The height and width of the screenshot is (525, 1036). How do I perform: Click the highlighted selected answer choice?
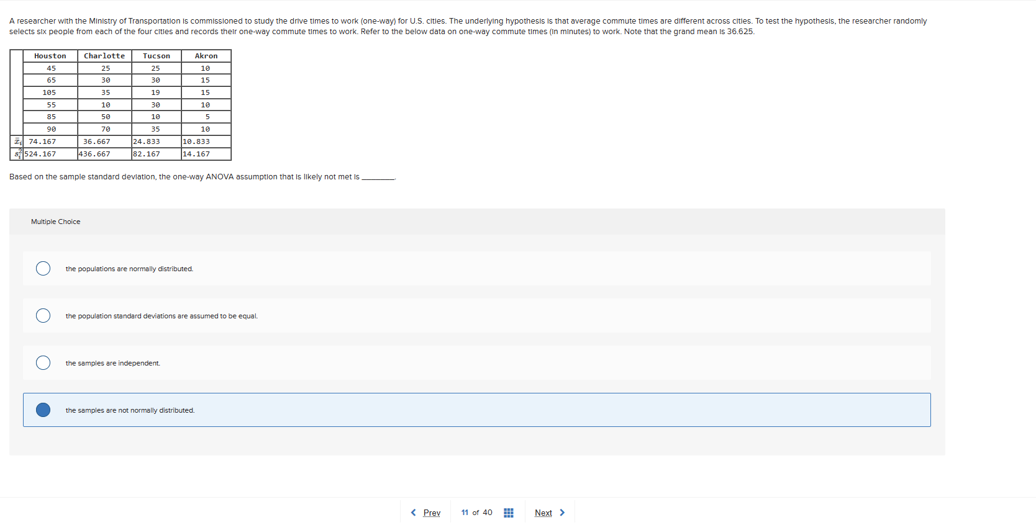pos(477,410)
